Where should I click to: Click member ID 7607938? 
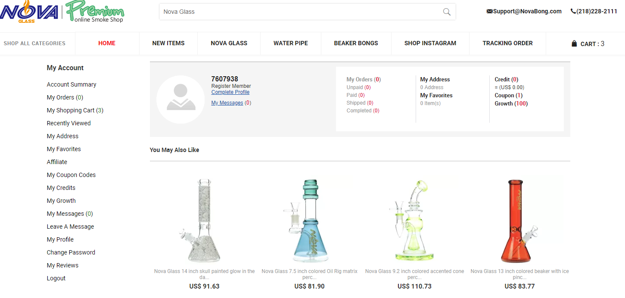click(224, 79)
